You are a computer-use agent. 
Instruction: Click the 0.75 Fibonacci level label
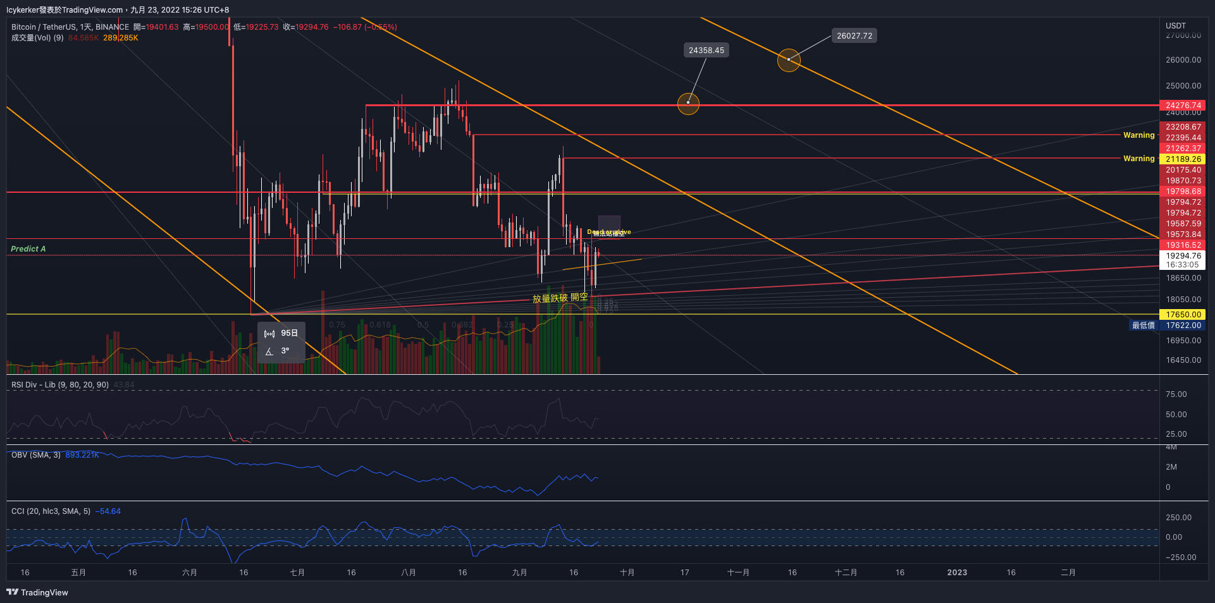tap(337, 325)
